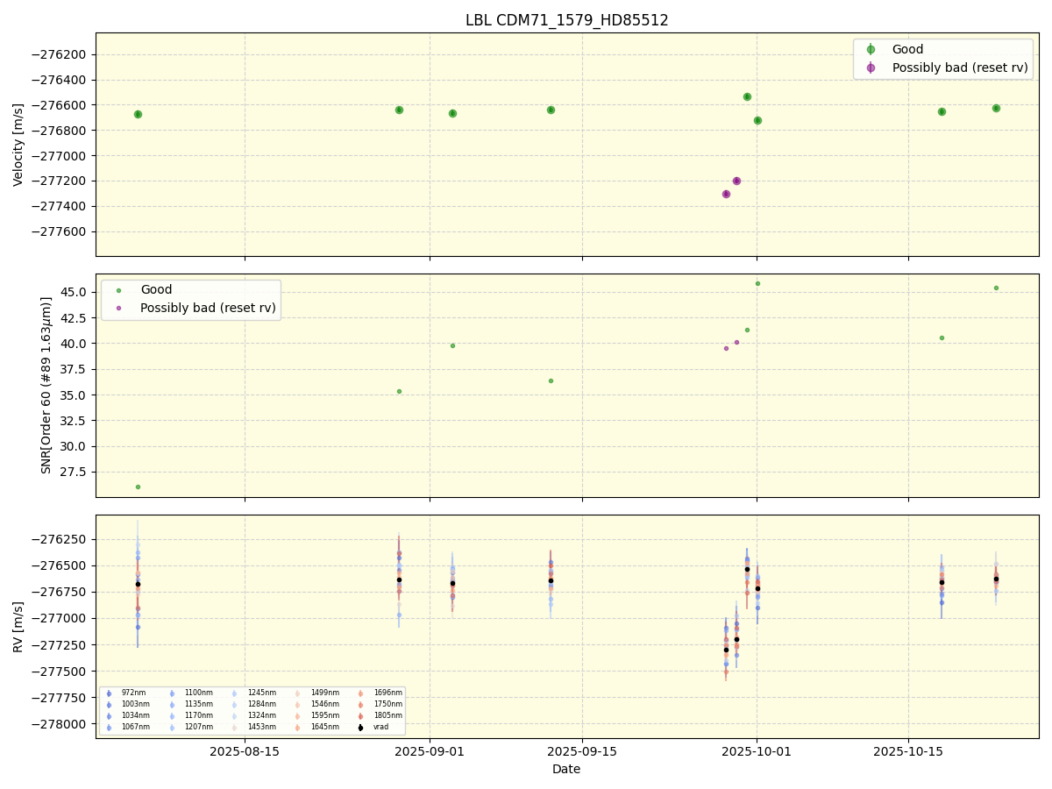Click the 1207nm legend marker
1052x789 pixels.
click(172, 728)
